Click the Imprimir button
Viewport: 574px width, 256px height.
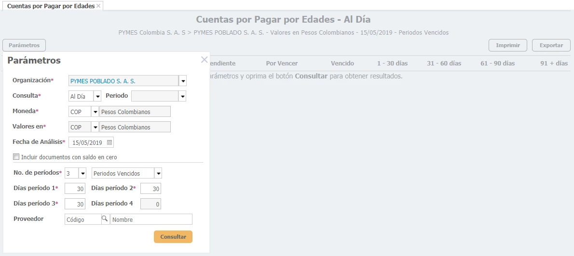[507, 45]
